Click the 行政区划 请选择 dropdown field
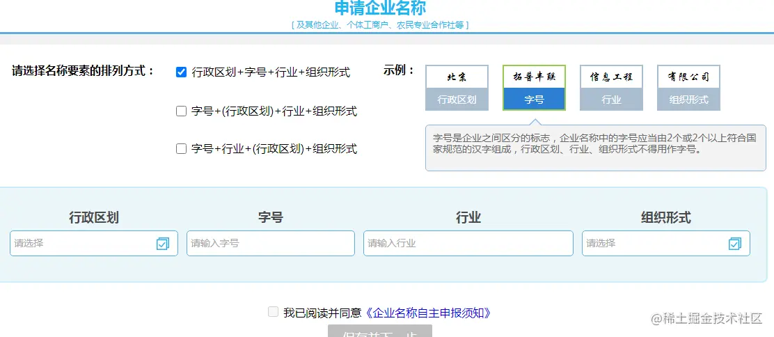 pos(94,243)
